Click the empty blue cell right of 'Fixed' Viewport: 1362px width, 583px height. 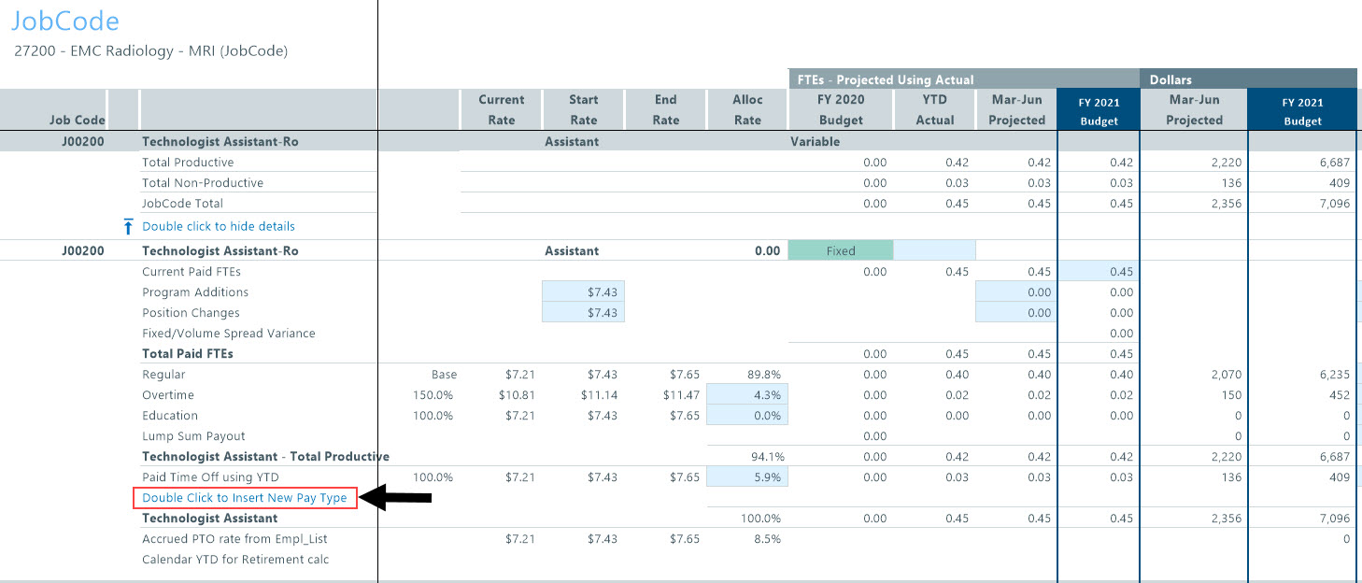click(x=934, y=250)
